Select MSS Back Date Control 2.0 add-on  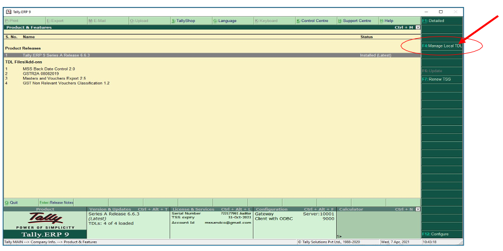point(48,69)
